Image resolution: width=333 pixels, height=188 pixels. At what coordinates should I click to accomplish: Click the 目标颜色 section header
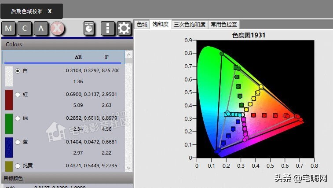click(67, 178)
